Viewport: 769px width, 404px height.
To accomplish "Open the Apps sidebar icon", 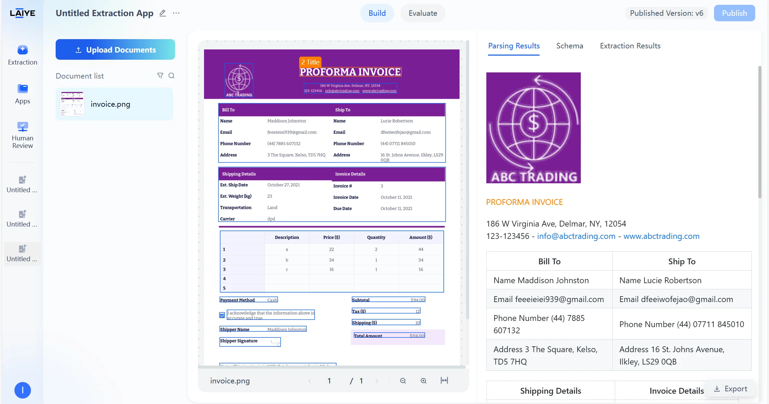I will [23, 94].
